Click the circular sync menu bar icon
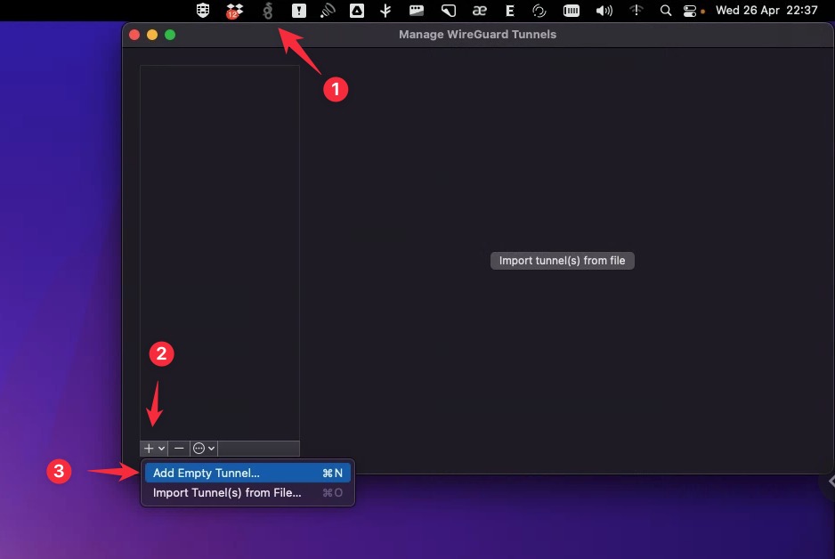The height and width of the screenshot is (559, 835). pyautogui.click(x=539, y=11)
